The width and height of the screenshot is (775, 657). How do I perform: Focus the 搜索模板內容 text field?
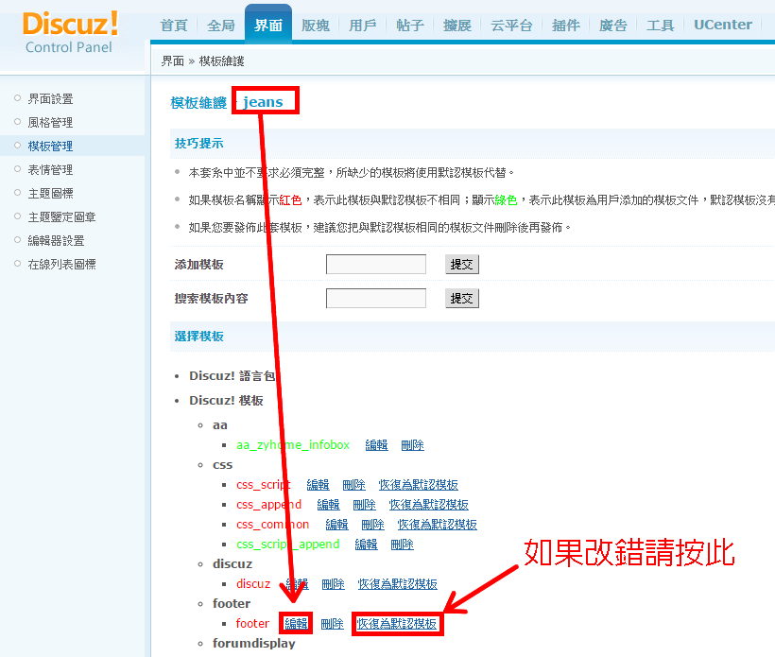click(375, 298)
